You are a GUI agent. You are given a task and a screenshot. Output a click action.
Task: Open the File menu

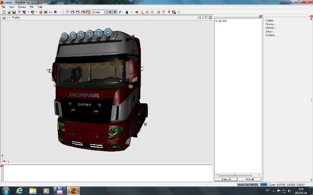[4, 7]
